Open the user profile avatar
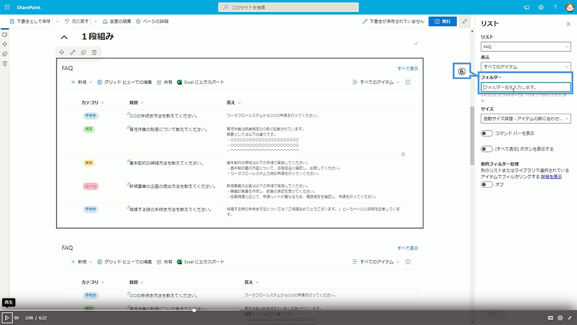The width and height of the screenshot is (577, 325). [569, 8]
